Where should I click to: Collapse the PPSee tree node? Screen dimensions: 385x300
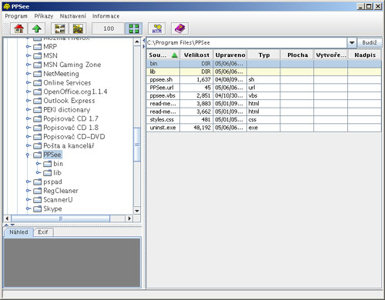(x=28, y=155)
